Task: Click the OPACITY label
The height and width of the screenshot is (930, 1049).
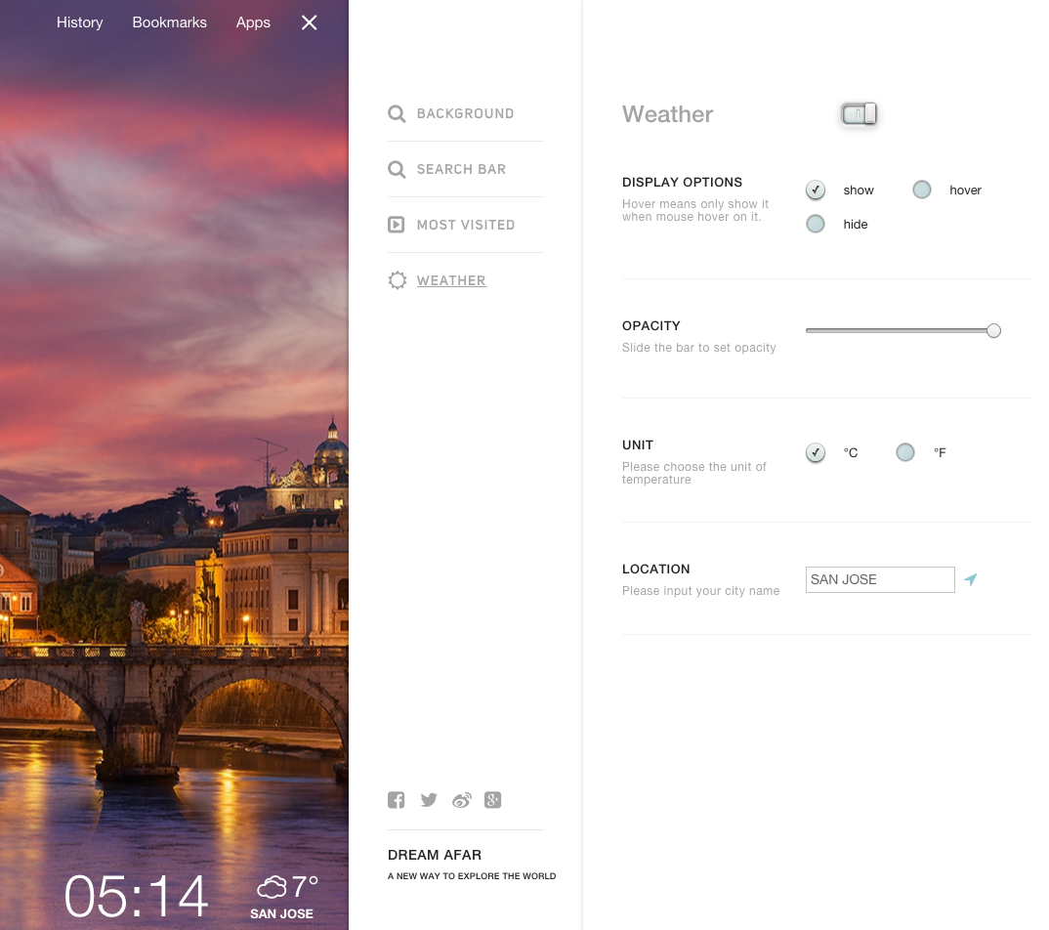Action: coord(650,326)
